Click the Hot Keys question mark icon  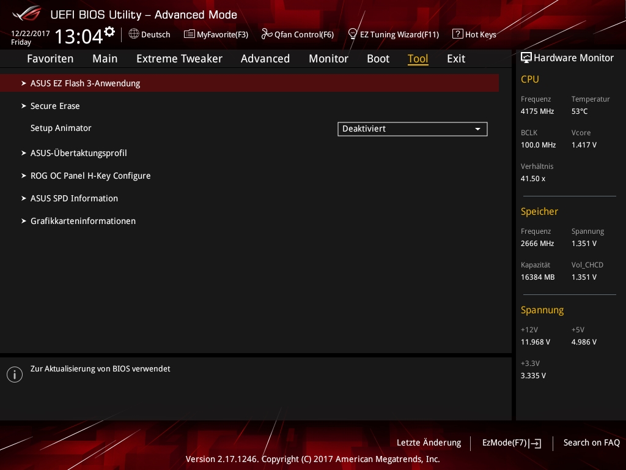[x=457, y=34]
